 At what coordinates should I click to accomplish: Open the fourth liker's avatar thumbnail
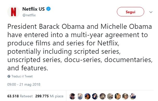click(x=95, y=96)
